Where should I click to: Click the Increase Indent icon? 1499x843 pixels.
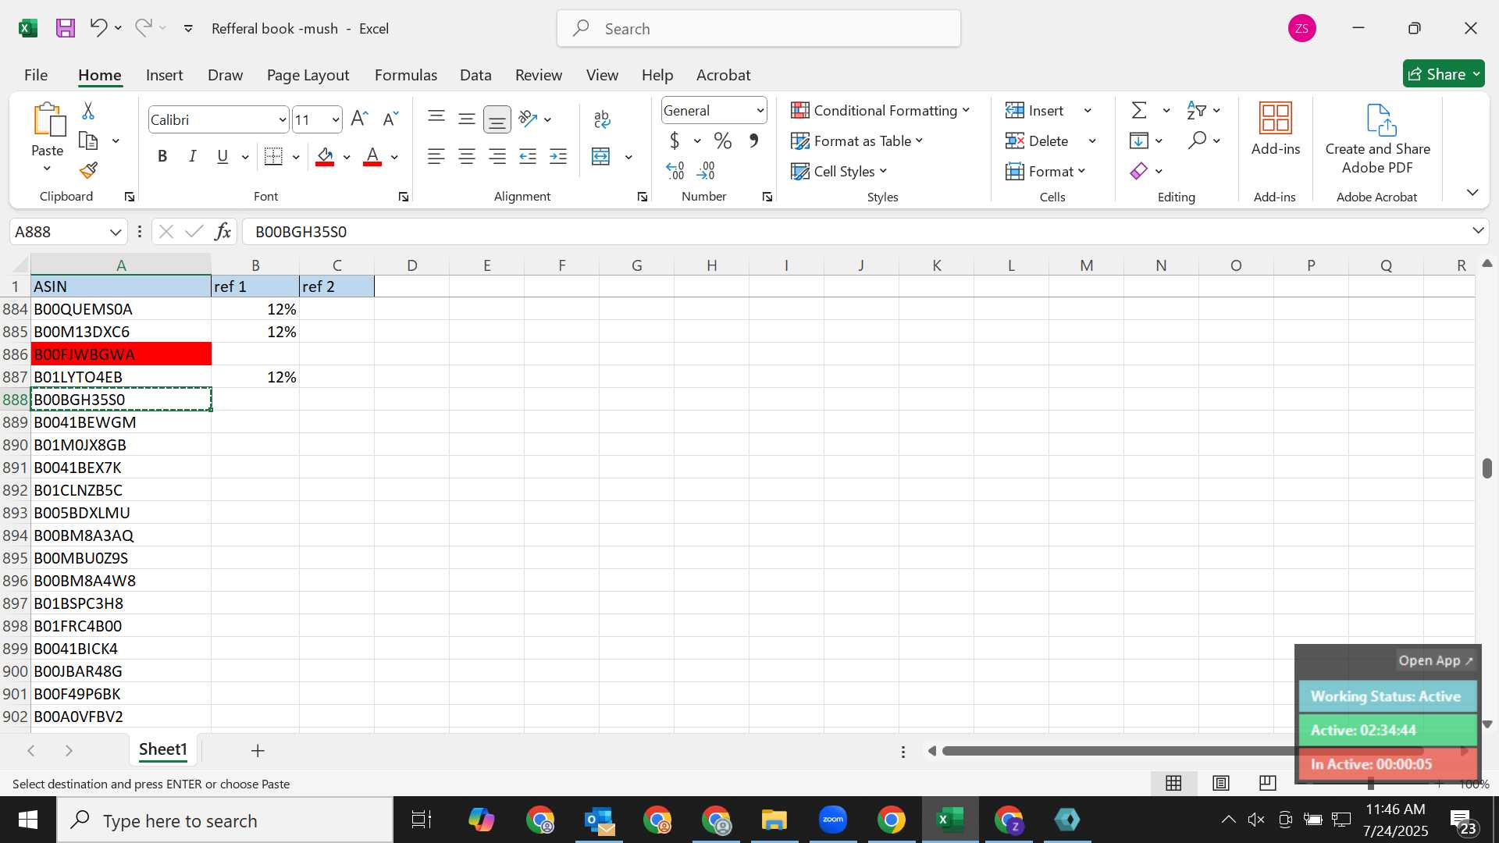pyautogui.click(x=558, y=157)
